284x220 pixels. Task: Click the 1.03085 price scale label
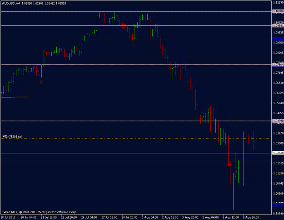tap(279, 143)
